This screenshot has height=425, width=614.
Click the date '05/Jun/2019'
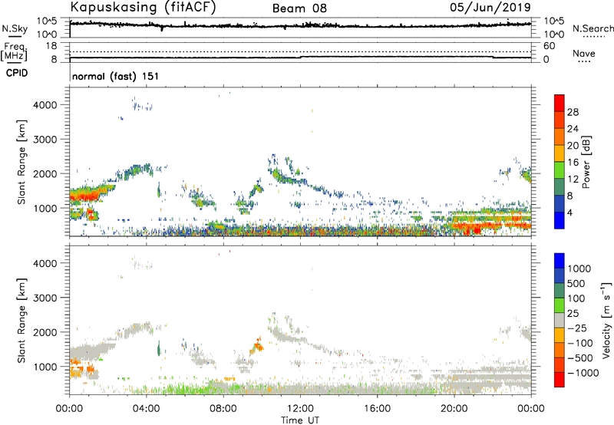[490, 8]
